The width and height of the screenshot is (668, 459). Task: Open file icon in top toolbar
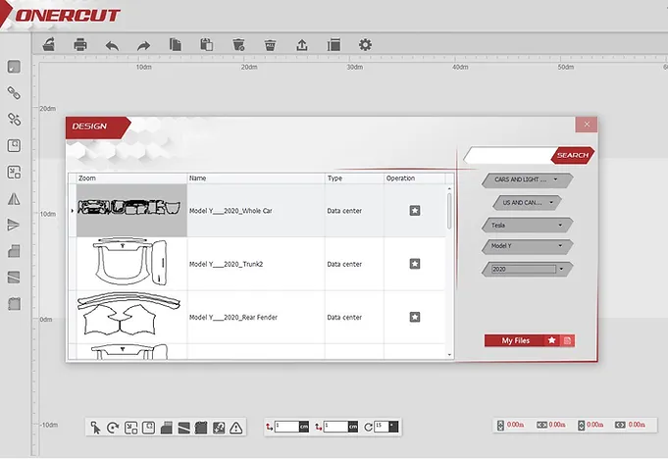tap(49, 45)
